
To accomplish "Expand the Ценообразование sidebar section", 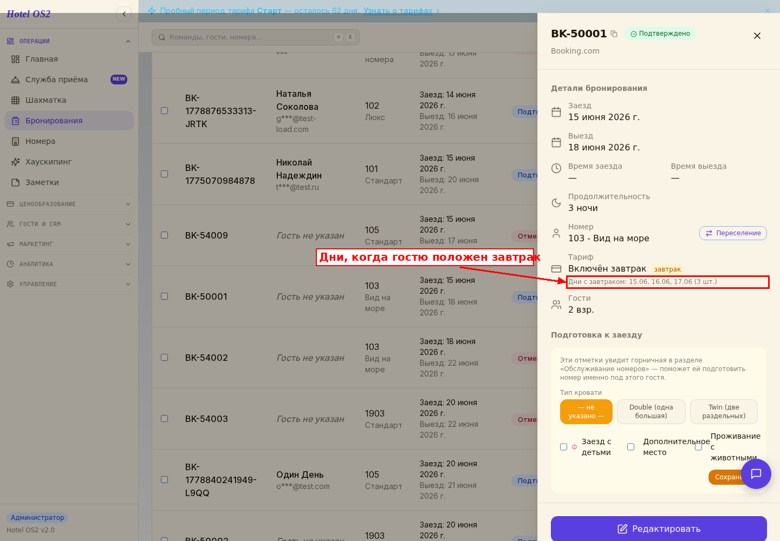I will point(69,204).
